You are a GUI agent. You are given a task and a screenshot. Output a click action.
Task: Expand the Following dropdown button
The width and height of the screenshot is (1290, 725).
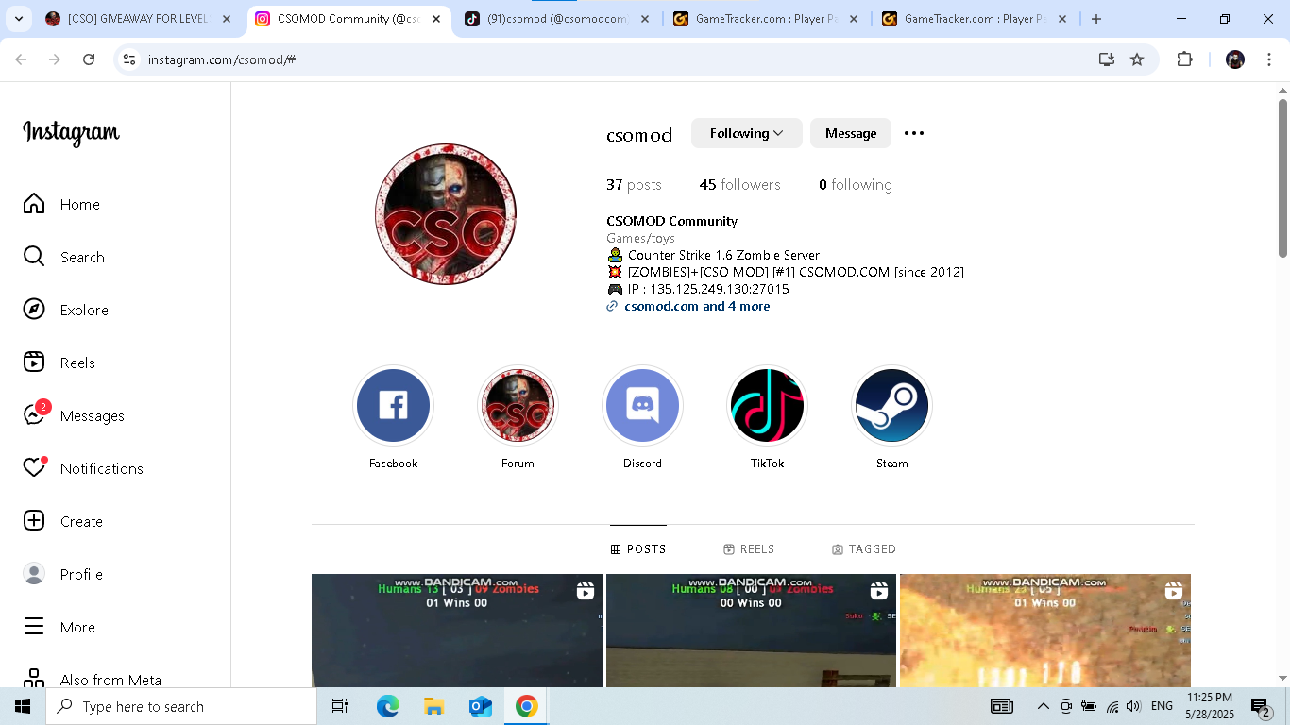pyautogui.click(x=746, y=133)
